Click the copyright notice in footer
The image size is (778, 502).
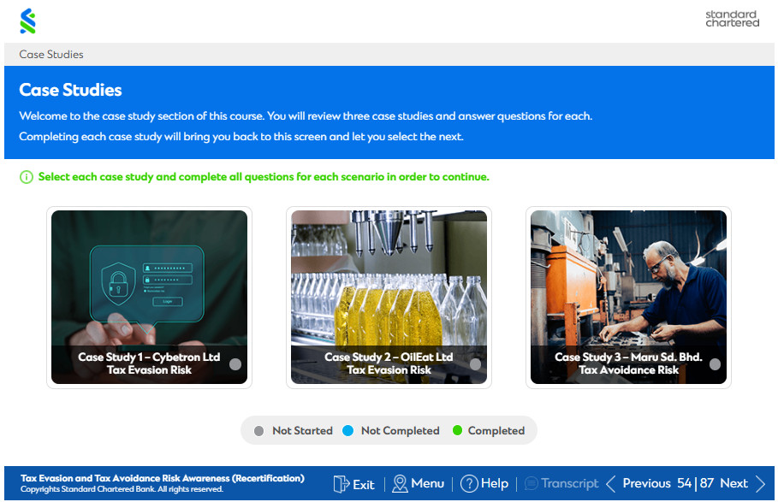tap(122, 490)
